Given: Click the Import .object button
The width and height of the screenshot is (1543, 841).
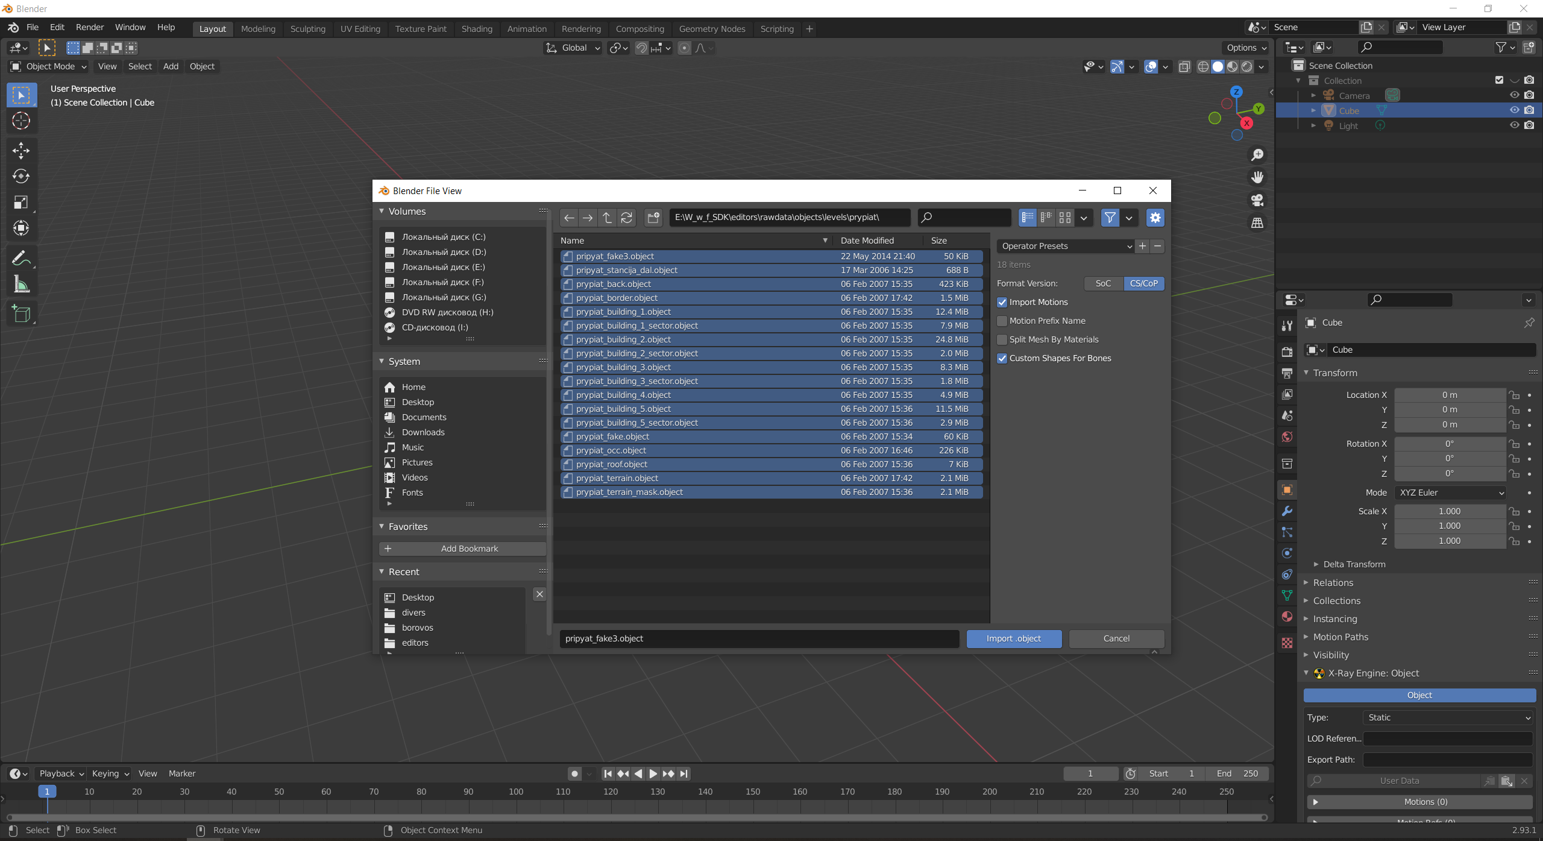Looking at the screenshot, I should click(x=1014, y=639).
